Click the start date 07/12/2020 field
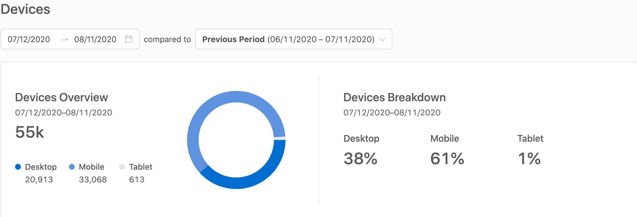This screenshot has width=637, height=217. (x=29, y=39)
